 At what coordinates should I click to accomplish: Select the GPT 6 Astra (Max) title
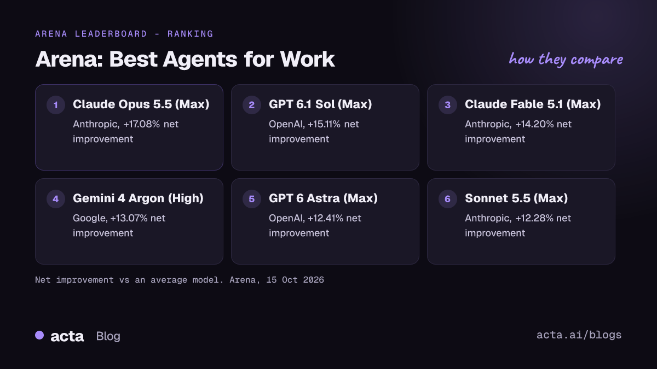(x=323, y=198)
